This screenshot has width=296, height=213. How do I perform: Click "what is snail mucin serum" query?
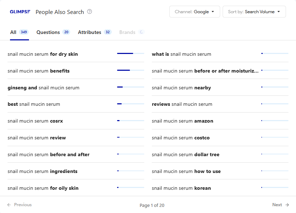point(181,54)
